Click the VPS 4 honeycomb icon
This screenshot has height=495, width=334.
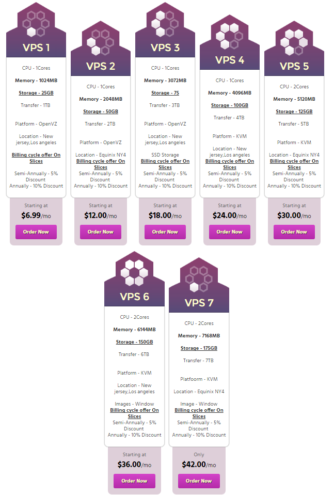click(230, 36)
